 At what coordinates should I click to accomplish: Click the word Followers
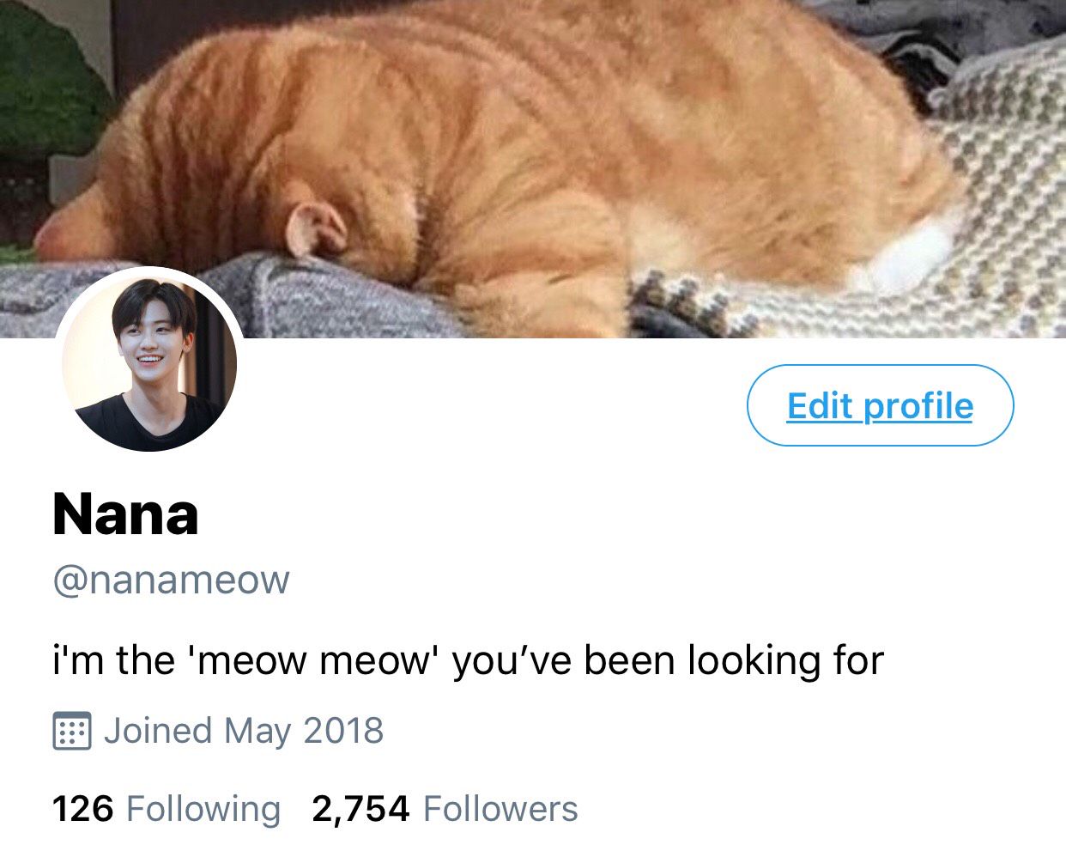pos(500,809)
